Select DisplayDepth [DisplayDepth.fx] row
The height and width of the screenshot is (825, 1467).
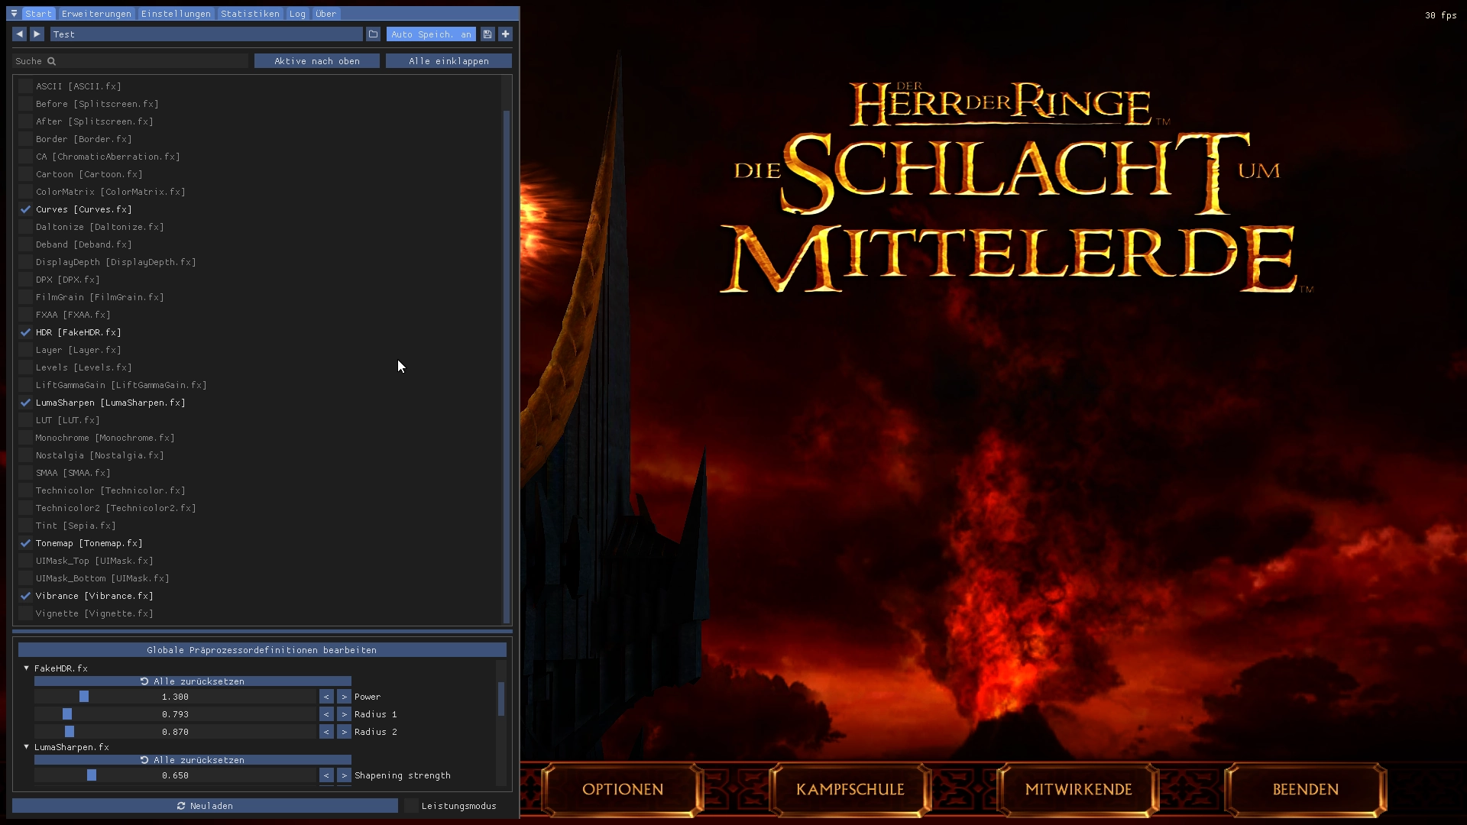pyautogui.click(x=115, y=262)
